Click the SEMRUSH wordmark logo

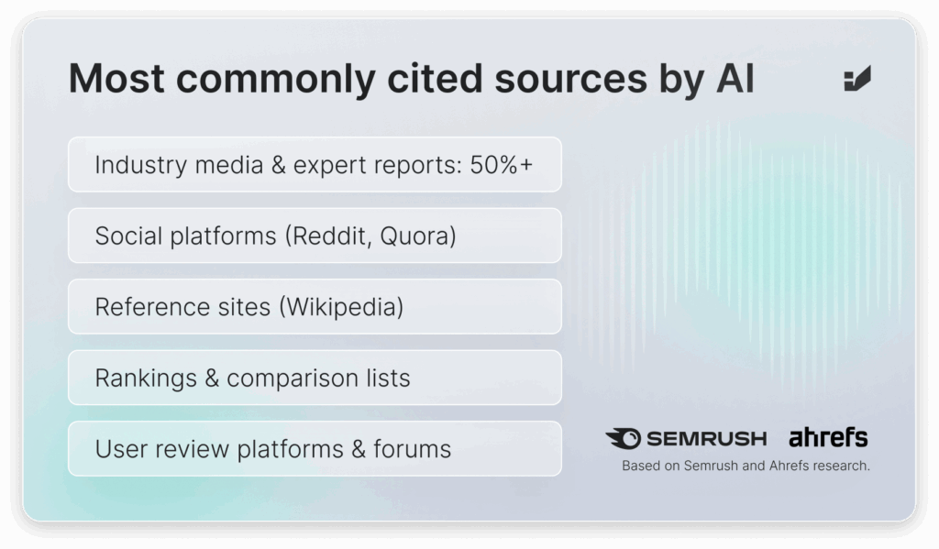click(x=705, y=438)
